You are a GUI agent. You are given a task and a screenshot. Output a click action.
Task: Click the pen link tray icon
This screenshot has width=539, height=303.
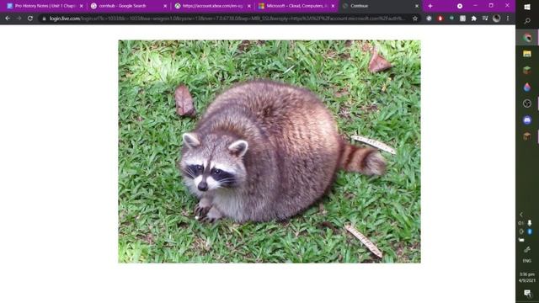coord(527,249)
